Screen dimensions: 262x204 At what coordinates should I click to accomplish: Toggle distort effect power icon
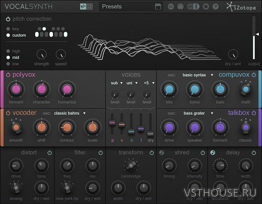[x=50, y=153]
